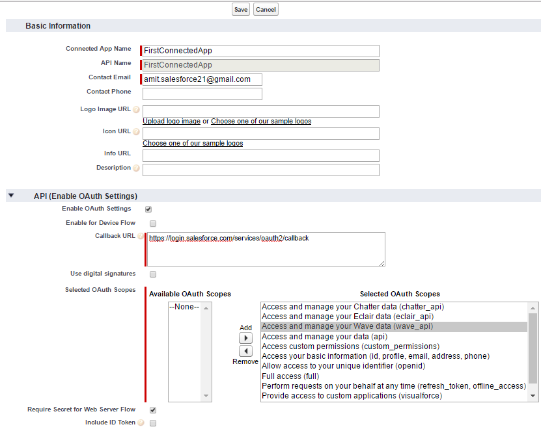The image size is (541, 429).
Task: Collapse the API (Enable OAuth Settings) section
Action: click(x=11, y=196)
